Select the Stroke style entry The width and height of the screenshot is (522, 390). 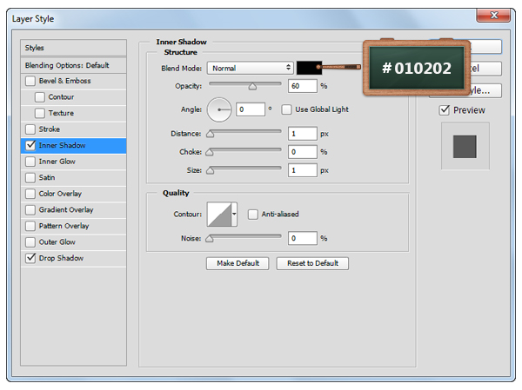pos(50,129)
